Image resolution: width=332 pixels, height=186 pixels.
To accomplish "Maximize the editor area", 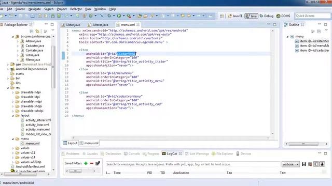I will pos(274,24).
